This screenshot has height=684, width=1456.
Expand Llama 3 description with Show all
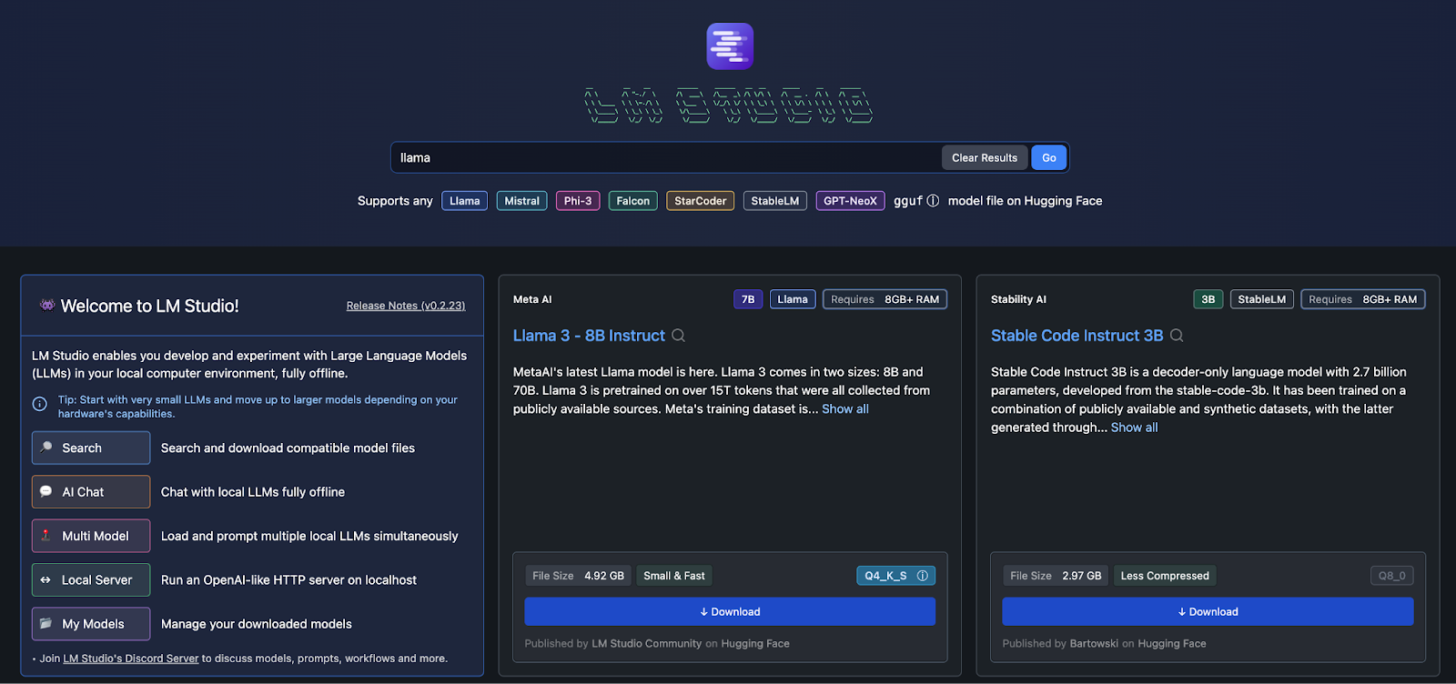(845, 409)
